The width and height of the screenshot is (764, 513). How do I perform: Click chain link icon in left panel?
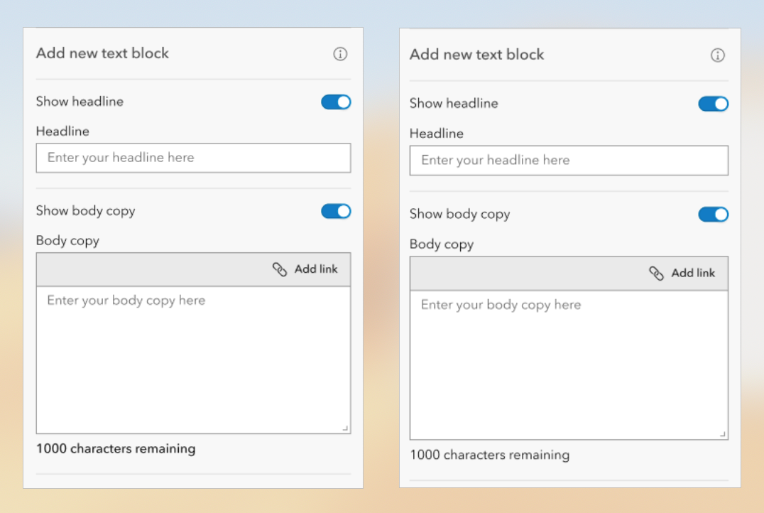click(x=280, y=269)
